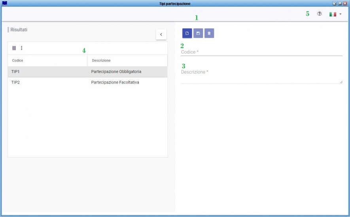Click the Save floppy disk icon
The image size is (350, 217).
click(198, 33)
